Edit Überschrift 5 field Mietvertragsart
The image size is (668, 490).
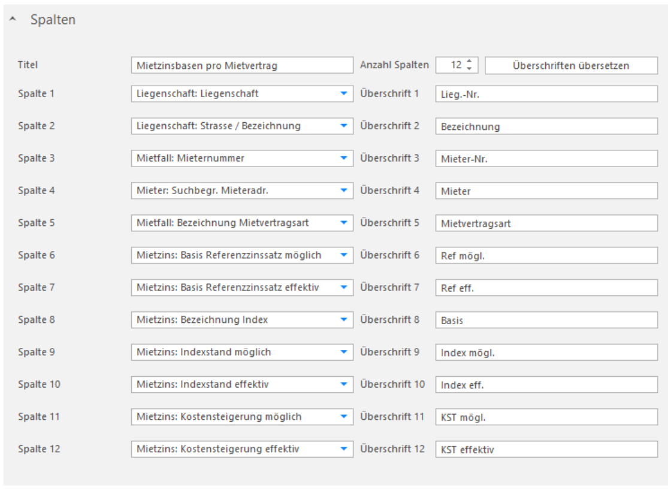coord(546,223)
